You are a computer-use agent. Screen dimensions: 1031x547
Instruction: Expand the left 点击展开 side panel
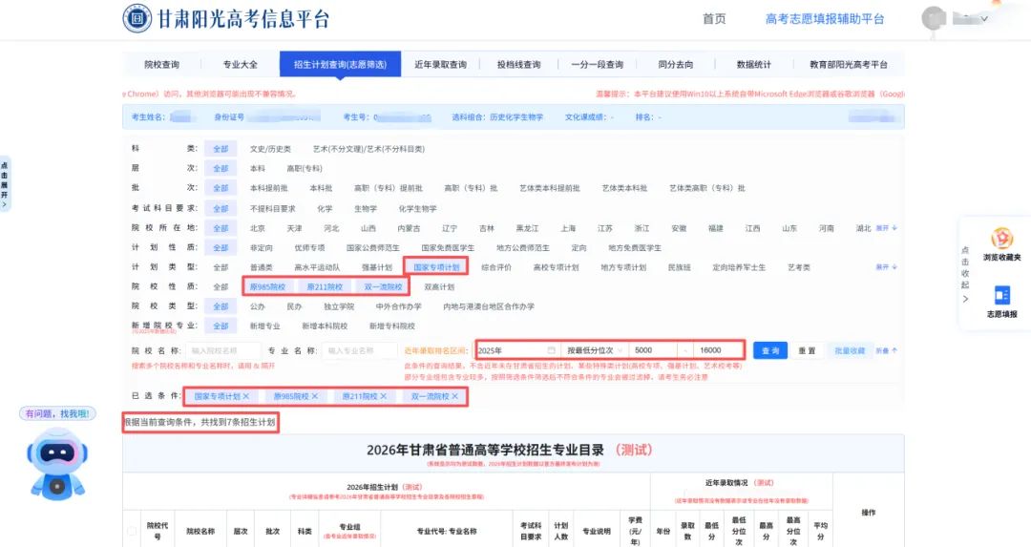click(x=5, y=184)
